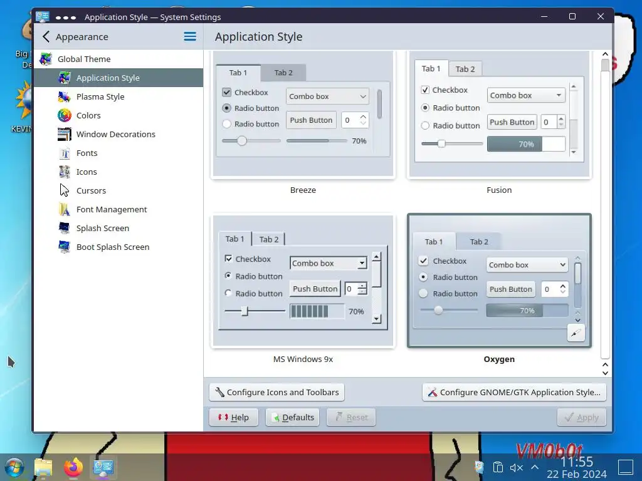
Task: Click the System Settings taskbar icon
Action: (x=103, y=467)
